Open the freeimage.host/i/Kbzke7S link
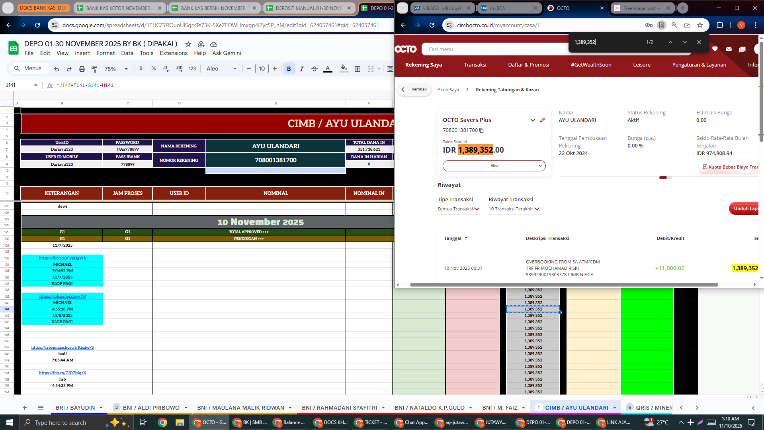Viewport: 764px width, 430px height. [x=63, y=348]
